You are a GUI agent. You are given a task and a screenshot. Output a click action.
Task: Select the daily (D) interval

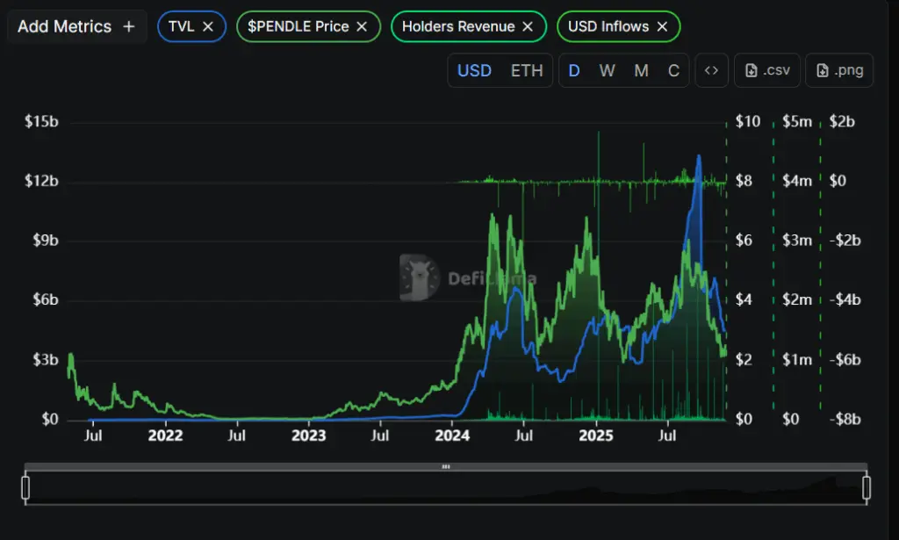tap(574, 70)
